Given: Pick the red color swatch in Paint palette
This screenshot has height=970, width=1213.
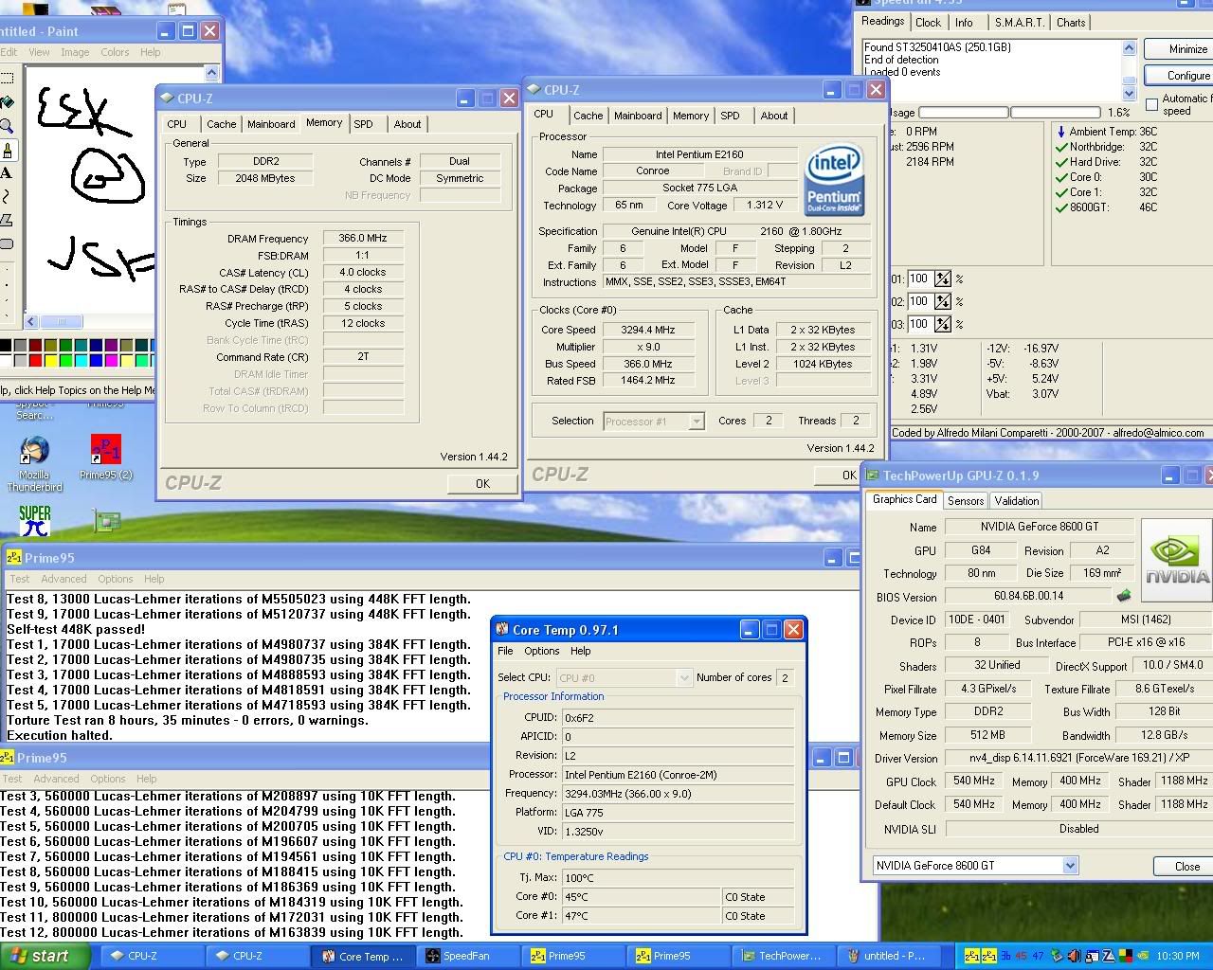Looking at the screenshot, I should coord(35,360).
